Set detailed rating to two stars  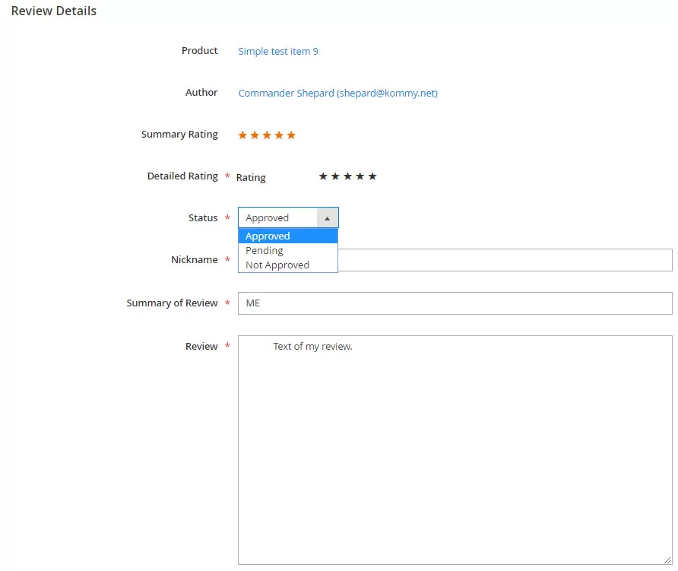[x=335, y=176]
